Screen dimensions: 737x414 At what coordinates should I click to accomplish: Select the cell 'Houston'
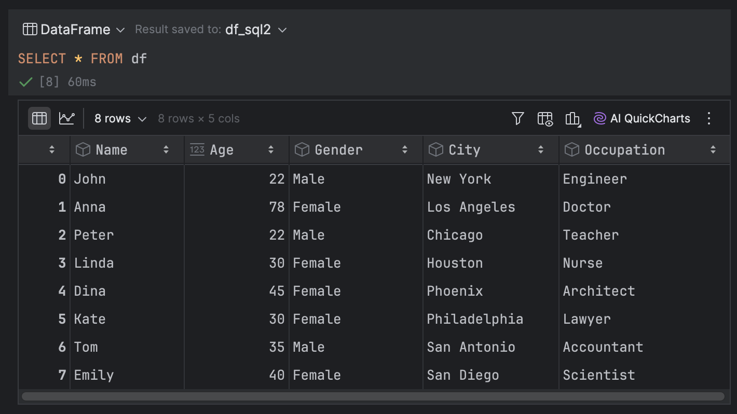coord(491,263)
